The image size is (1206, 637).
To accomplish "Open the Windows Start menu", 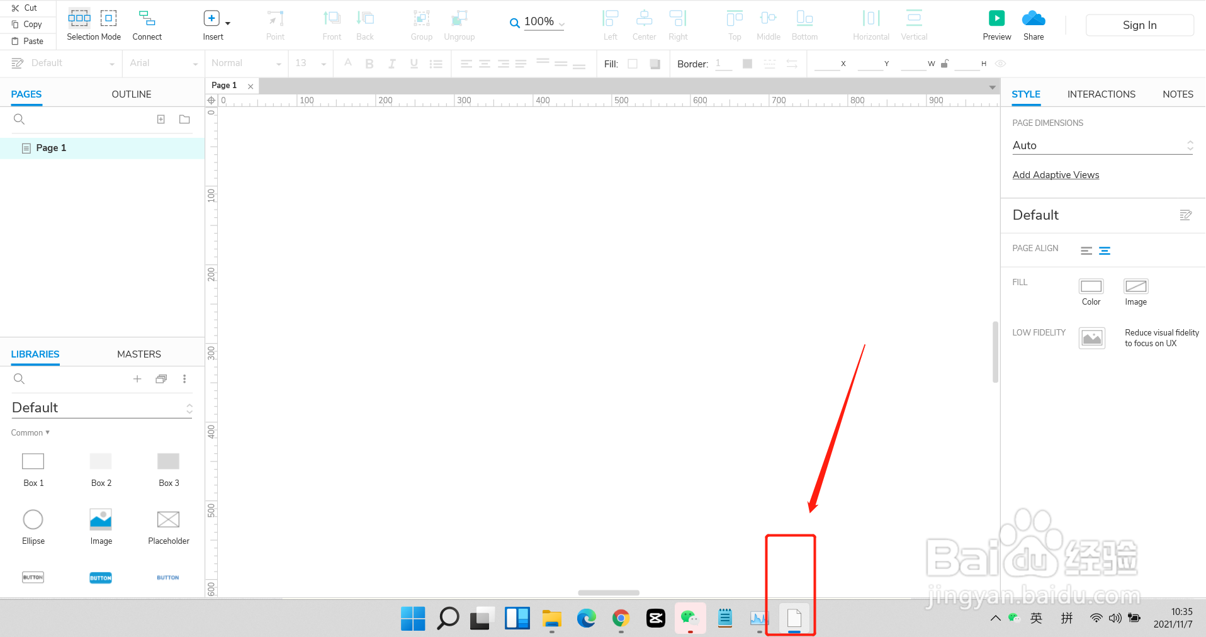I will point(413,618).
